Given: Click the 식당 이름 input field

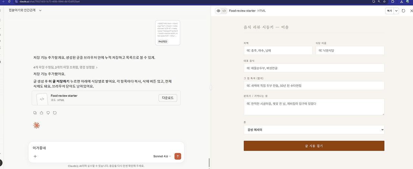Looking at the screenshot, I should [350, 50].
